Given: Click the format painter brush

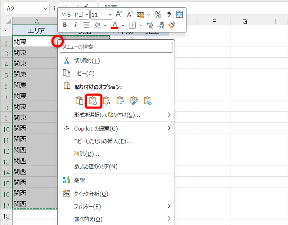Looking at the screenshot, I should point(172,25).
